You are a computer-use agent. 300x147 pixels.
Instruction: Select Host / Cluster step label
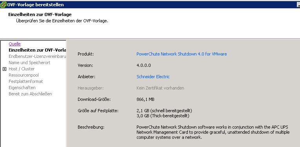tap(22, 69)
